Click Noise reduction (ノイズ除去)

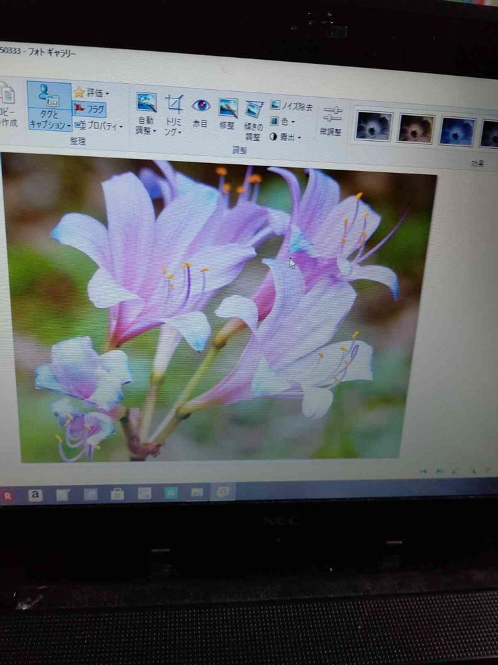(x=291, y=106)
